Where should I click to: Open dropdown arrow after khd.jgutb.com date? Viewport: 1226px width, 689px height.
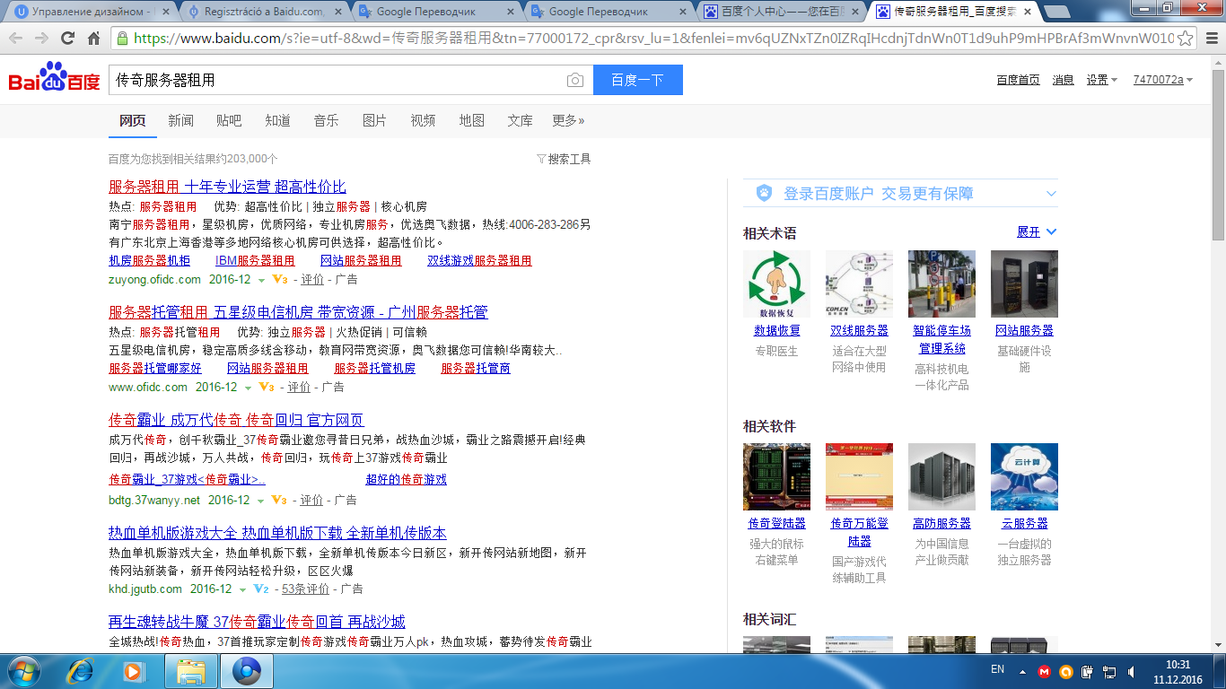(242, 589)
